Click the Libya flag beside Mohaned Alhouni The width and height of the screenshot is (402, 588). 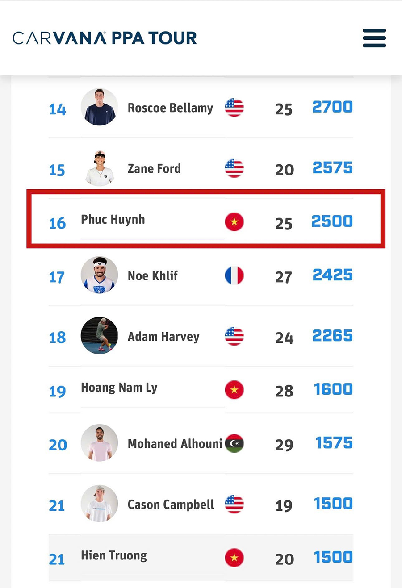pyautogui.click(x=234, y=443)
